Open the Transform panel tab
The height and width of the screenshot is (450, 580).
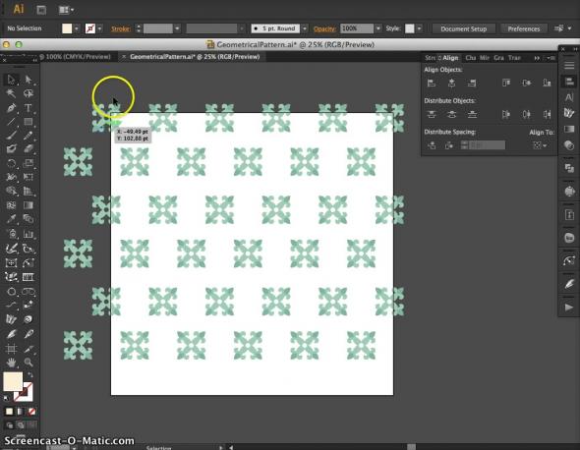[514, 58]
